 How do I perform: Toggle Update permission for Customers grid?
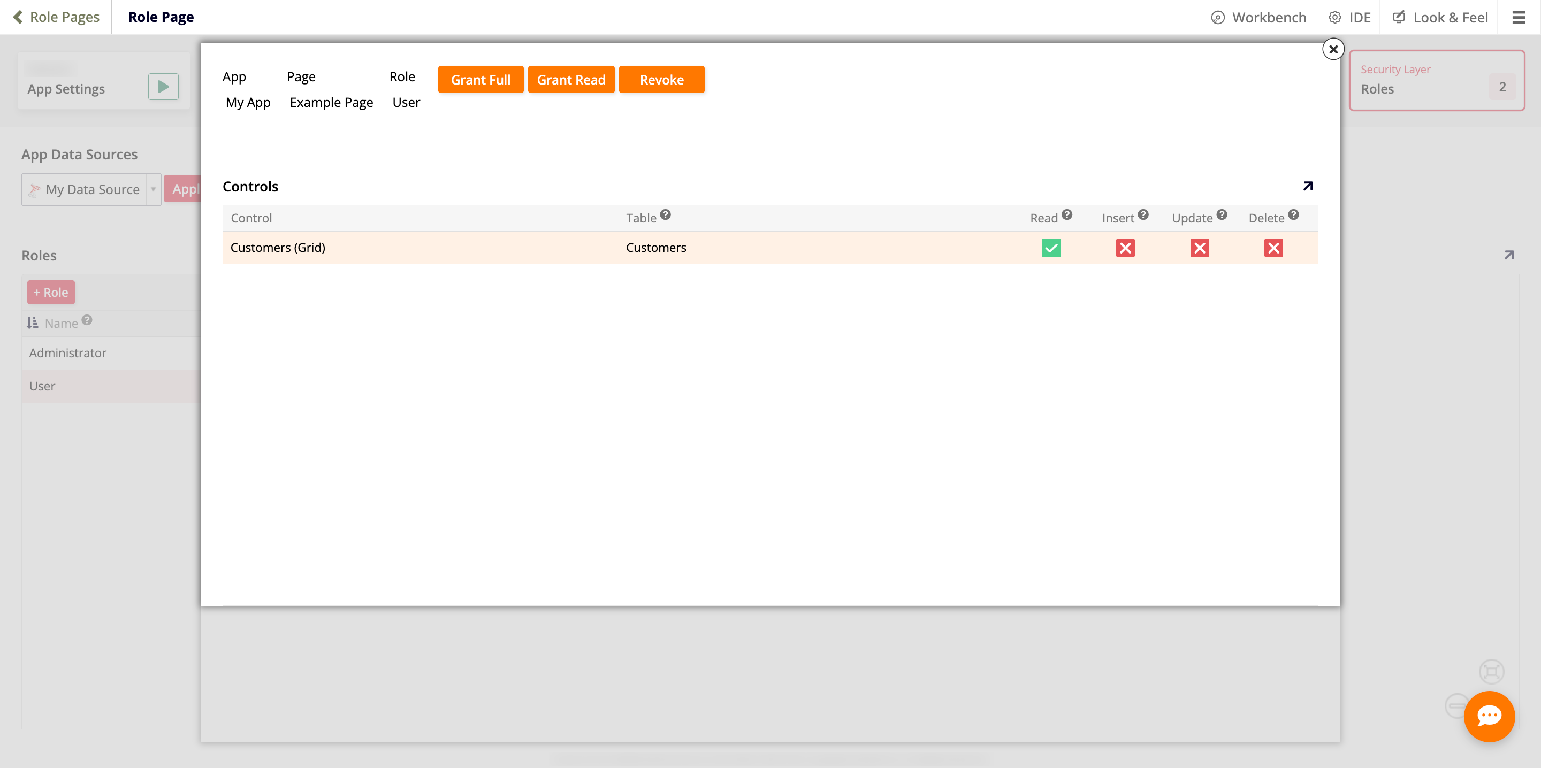pyautogui.click(x=1200, y=248)
